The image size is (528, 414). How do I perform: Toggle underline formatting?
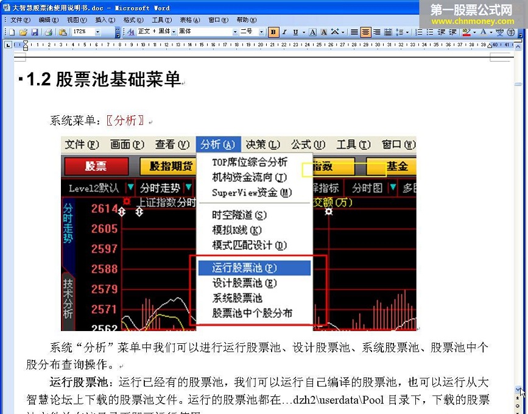(295, 32)
